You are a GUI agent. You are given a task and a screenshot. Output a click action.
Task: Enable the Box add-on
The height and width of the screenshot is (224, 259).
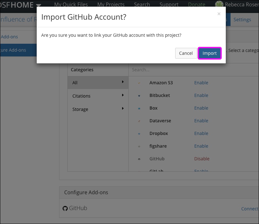(x=201, y=108)
